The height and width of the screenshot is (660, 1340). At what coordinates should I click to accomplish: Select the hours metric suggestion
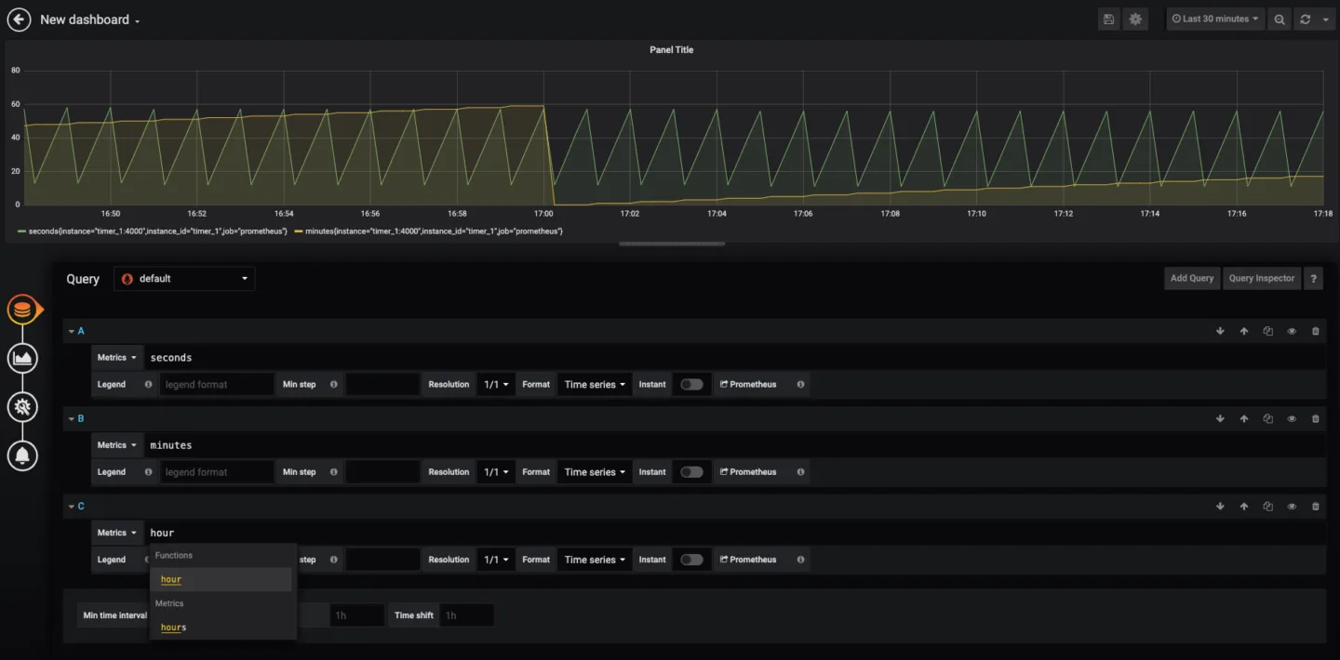click(x=222, y=627)
